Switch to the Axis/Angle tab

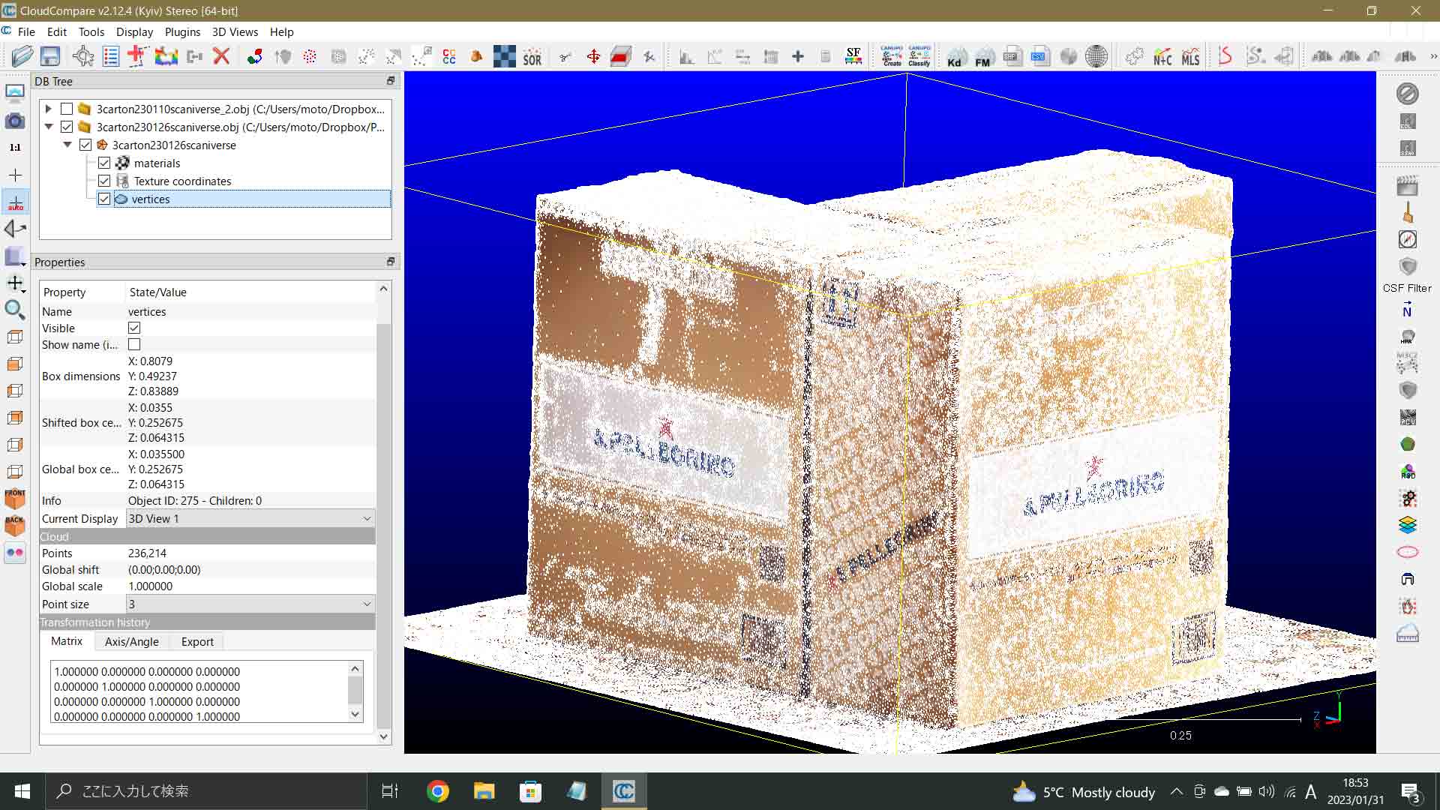point(131,642)
